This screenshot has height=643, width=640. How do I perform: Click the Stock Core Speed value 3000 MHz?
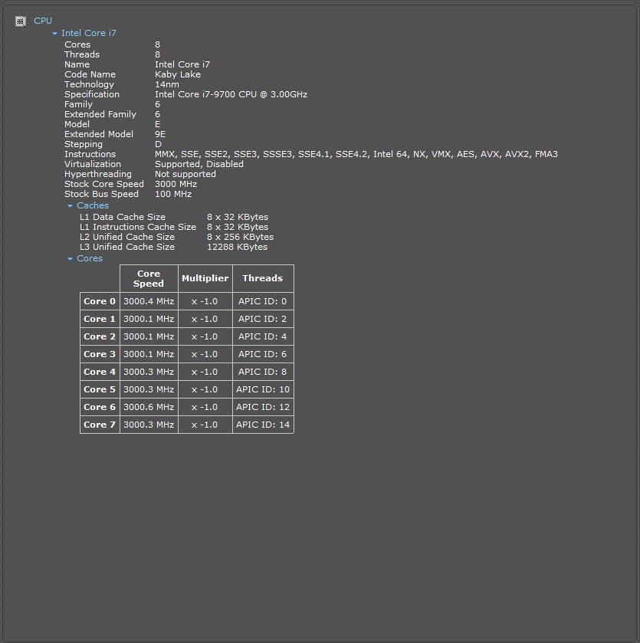coord(176,184)
